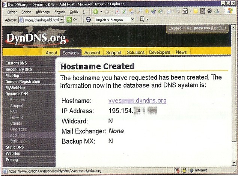Click the question mark help icon
The width and height of the screenshot is (238, 176).
[x=142, y=19]
